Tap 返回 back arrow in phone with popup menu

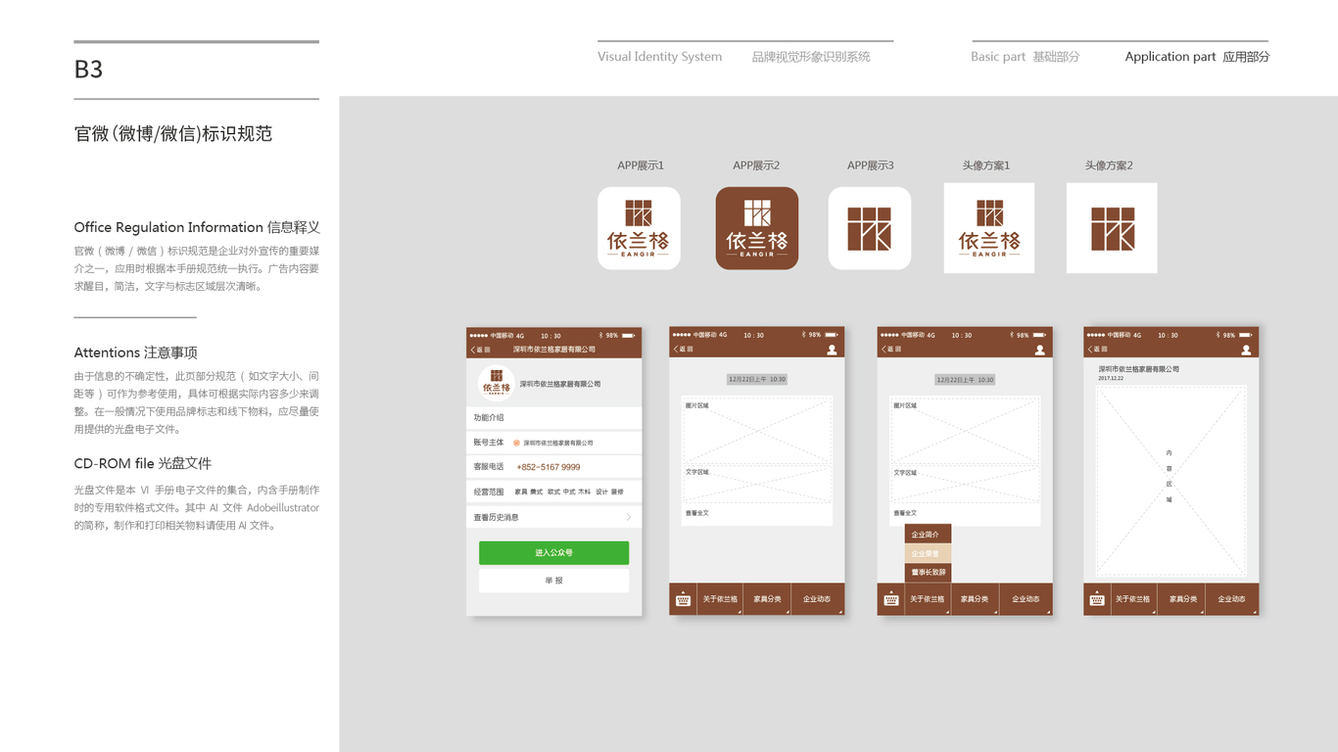(891, 350)
